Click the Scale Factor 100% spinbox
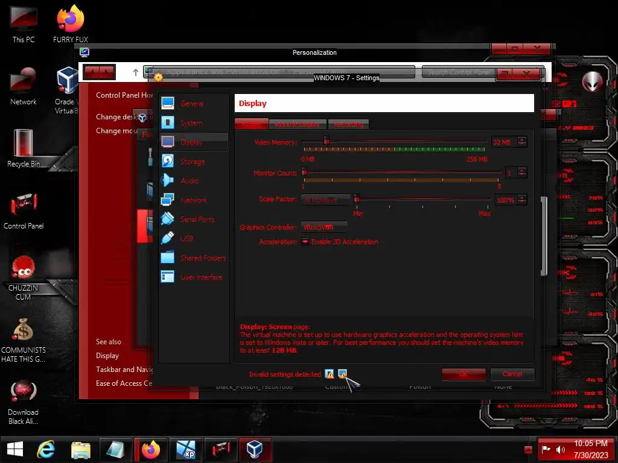This screenshot has width=618, height=463. [511, 200]
